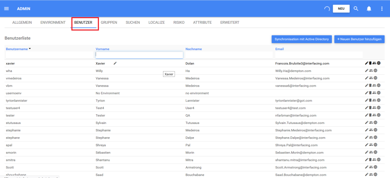390x178 pixels.
Task: Open group assignment for user xavier
Action: click(374, 63)
